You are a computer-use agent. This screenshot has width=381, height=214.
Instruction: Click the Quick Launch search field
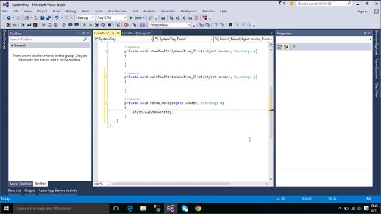[x=324, y=4]
